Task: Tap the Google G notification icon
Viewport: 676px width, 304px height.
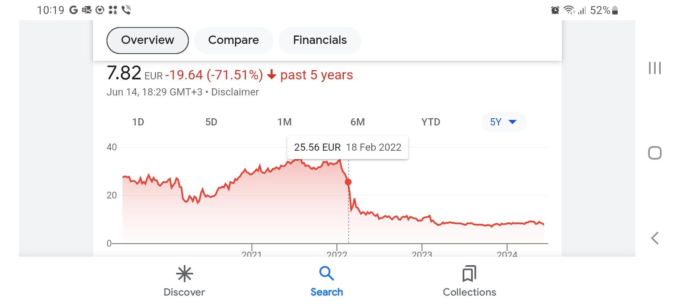Action: [74, 10]
